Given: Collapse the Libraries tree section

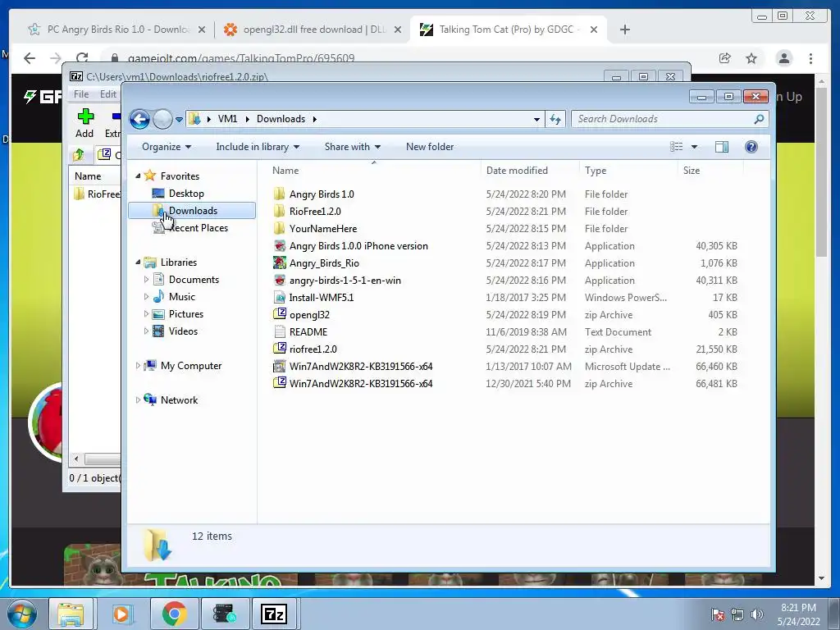Looking at the screenshot, I should tap(138, 262).
